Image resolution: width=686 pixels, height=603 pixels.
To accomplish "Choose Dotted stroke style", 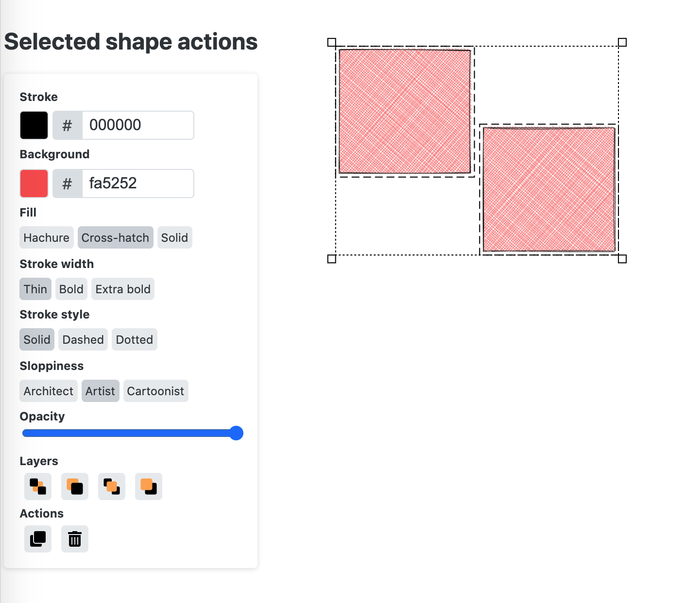I will 134,339.
